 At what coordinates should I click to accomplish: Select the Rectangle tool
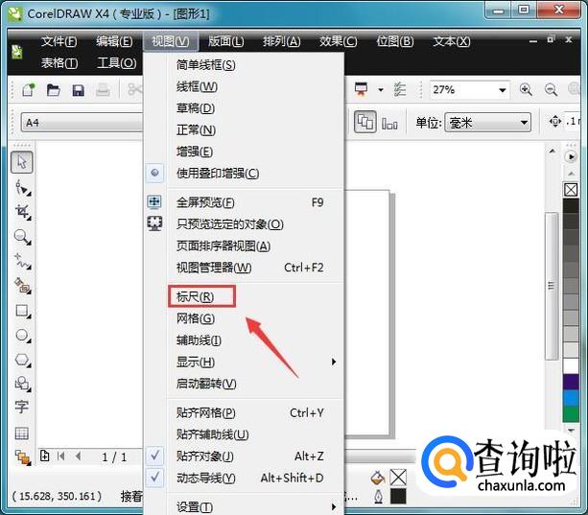22,311
